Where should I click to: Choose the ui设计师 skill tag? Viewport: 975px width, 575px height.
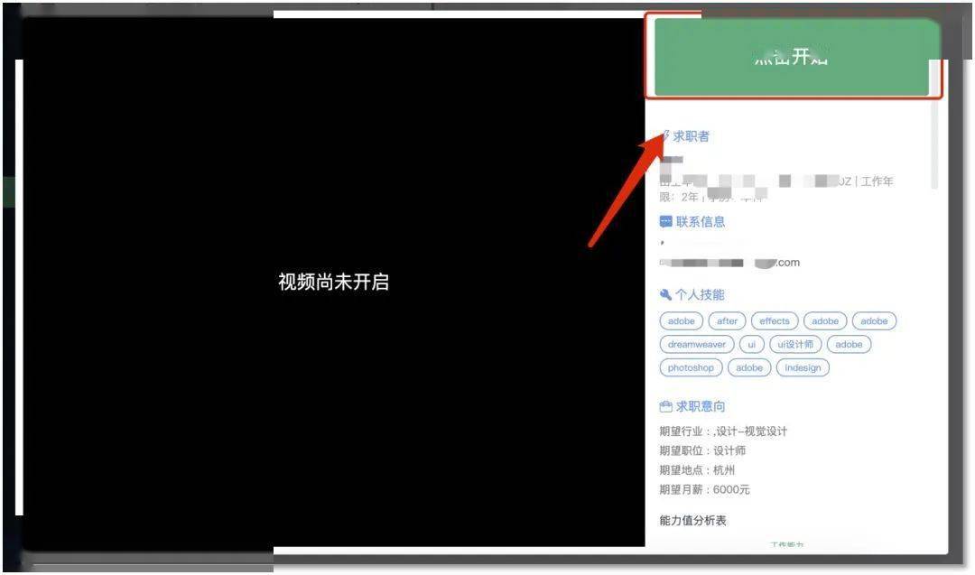pyautogui.click(x=795, y=345)
